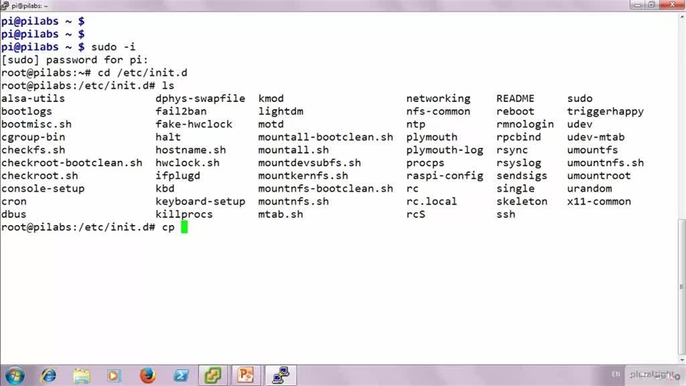Viewport: 686px width, 386px height.
Task: Click the EN language indicator in tray
Action: pyautogui.click(x=616, y=374)
